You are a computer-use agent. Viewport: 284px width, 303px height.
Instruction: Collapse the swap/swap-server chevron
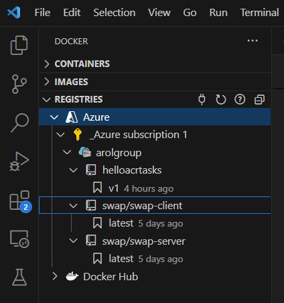(x=73, y=241)
